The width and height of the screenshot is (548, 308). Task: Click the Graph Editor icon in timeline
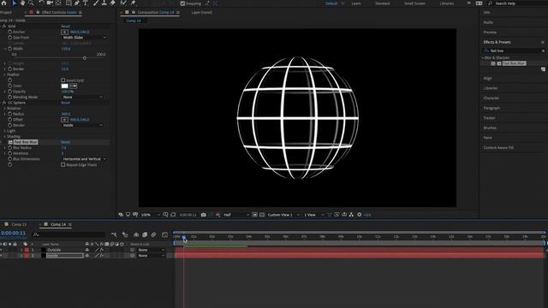(165, 234)
